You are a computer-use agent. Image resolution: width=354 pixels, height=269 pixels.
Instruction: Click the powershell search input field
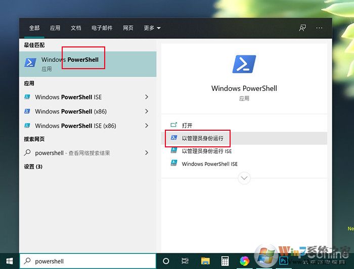tap(88, 261)
